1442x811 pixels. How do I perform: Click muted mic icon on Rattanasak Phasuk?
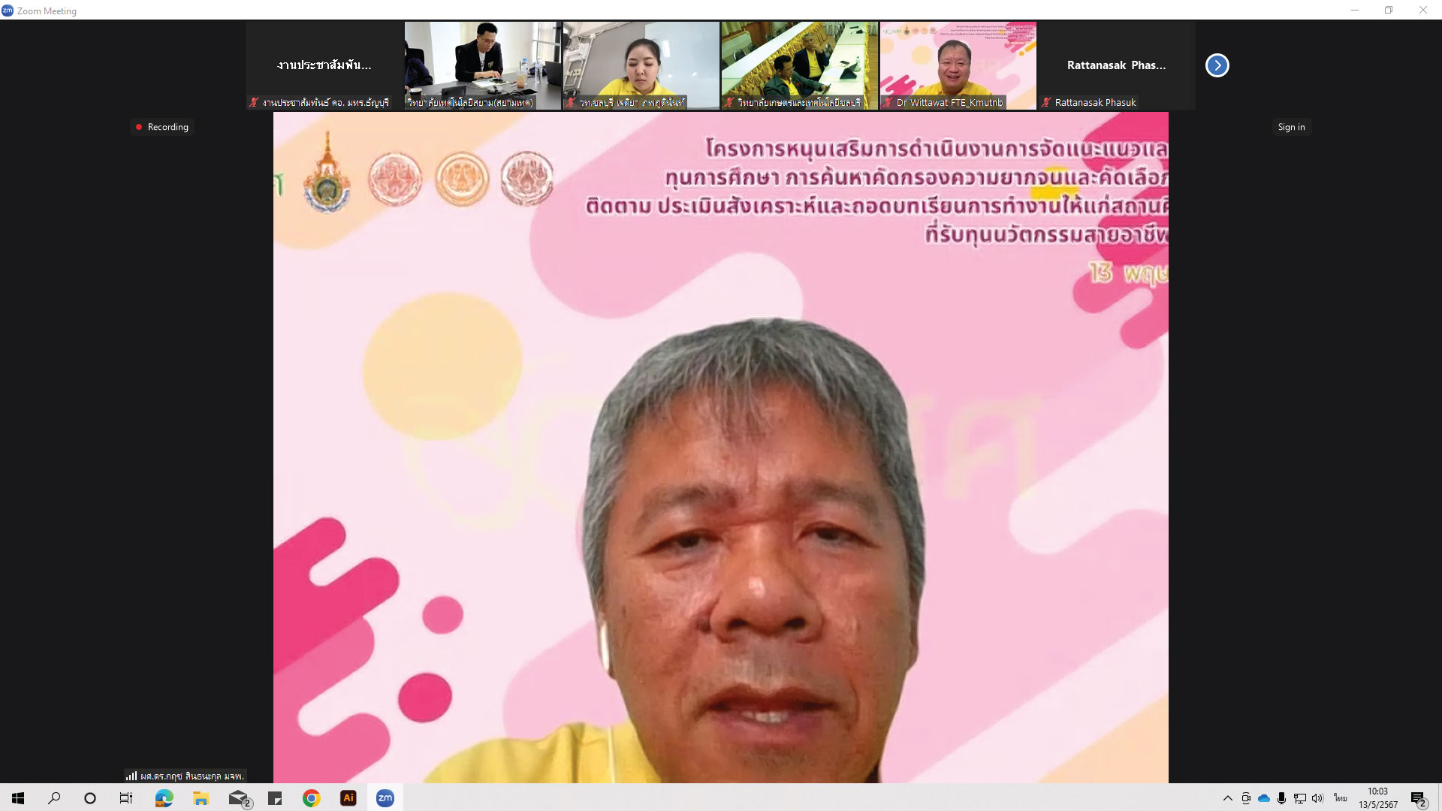[x=1046, y=102]
